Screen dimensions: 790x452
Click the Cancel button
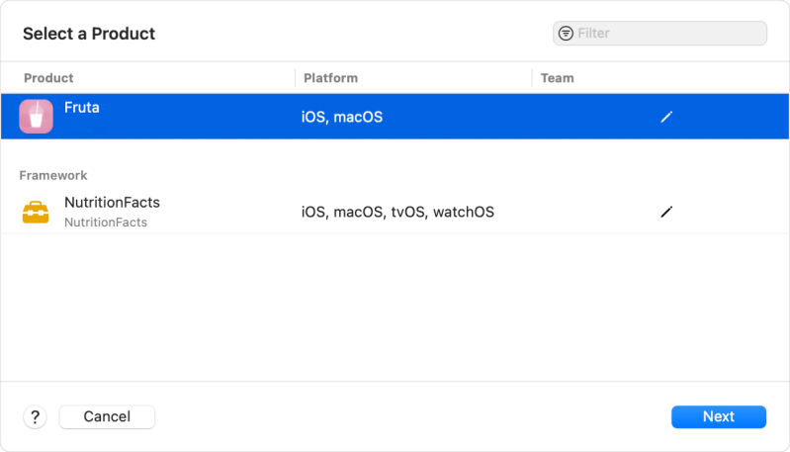(x=107, y=416)
